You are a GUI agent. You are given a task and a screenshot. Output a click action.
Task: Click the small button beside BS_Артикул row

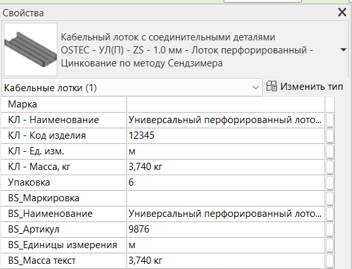click(330, 229)
